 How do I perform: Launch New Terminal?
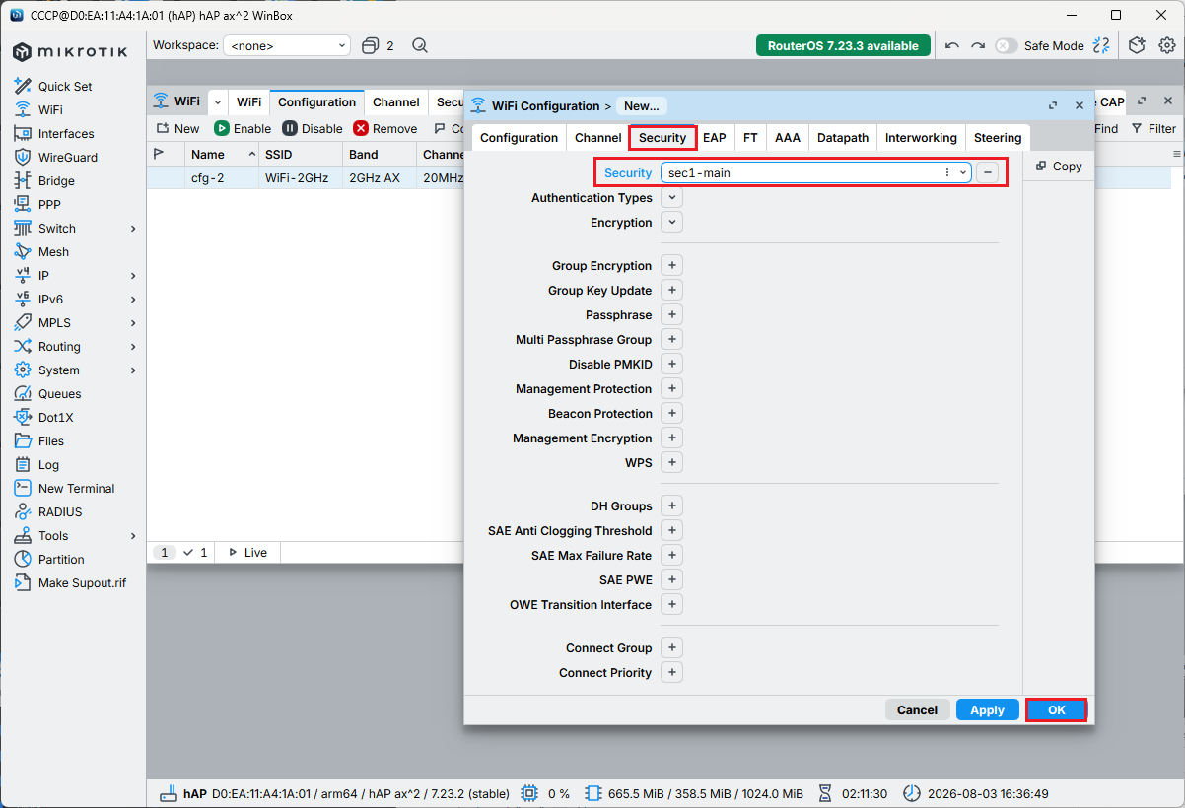pos(76,488)
